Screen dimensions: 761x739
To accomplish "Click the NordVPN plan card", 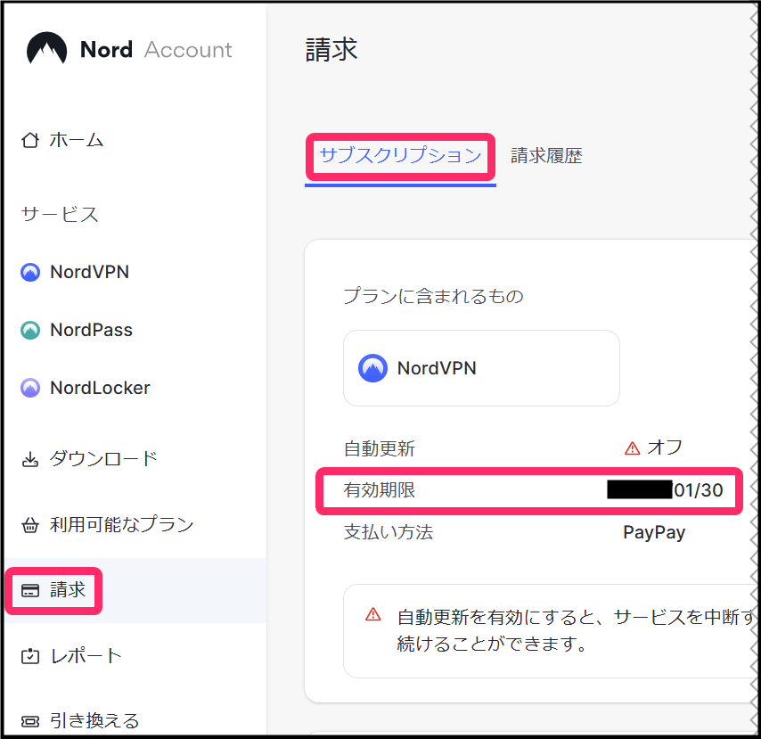I will click(481, 368).
